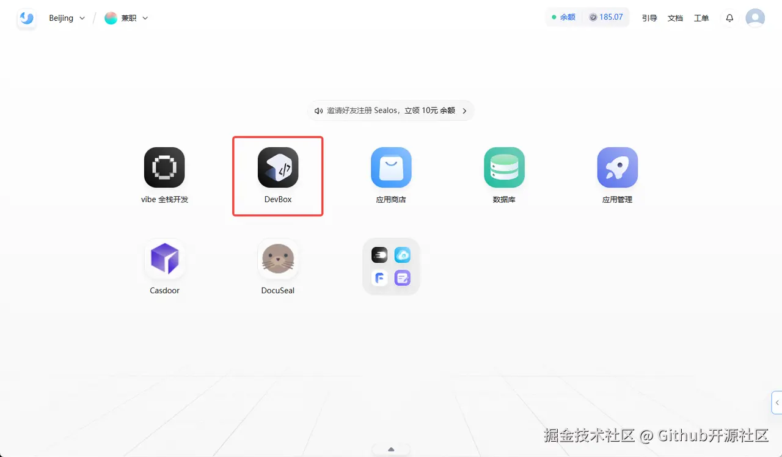
Task: Click the 185.07 balance amount
Action: click(611, 17)
